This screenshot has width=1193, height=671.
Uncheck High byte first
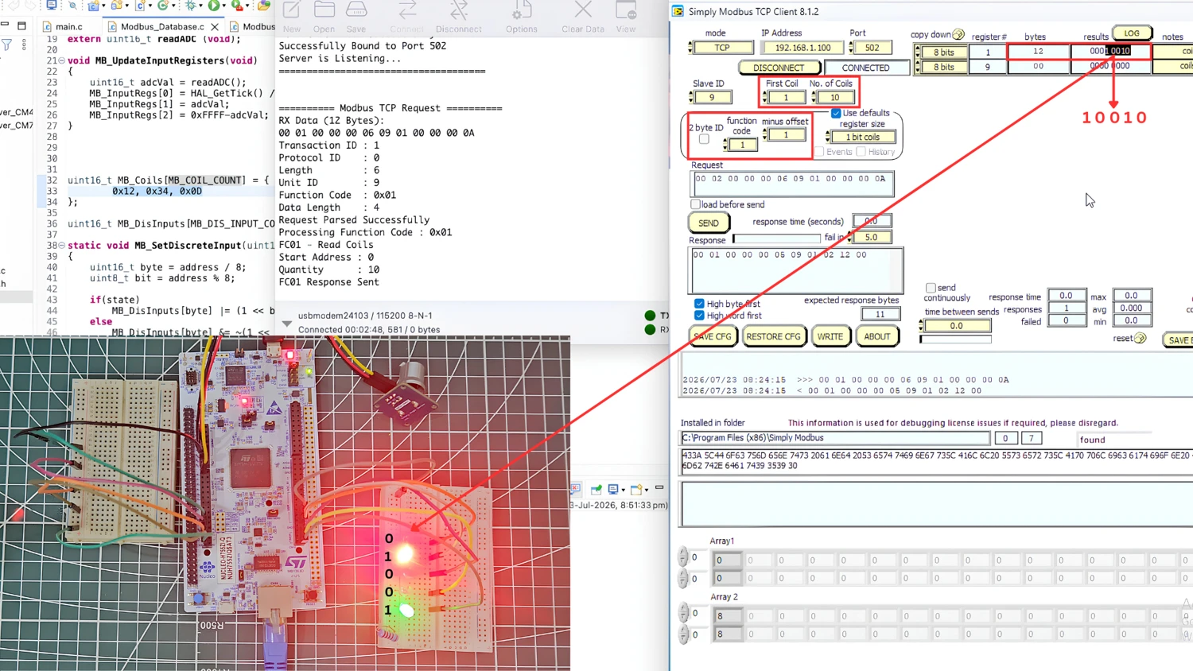pos(699,304)
